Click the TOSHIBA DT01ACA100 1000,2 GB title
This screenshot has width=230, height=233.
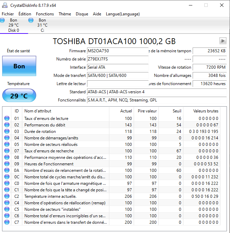point(114,41)
